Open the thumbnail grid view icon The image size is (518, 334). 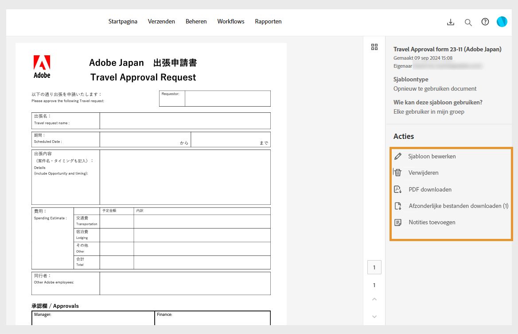[374, 46]
